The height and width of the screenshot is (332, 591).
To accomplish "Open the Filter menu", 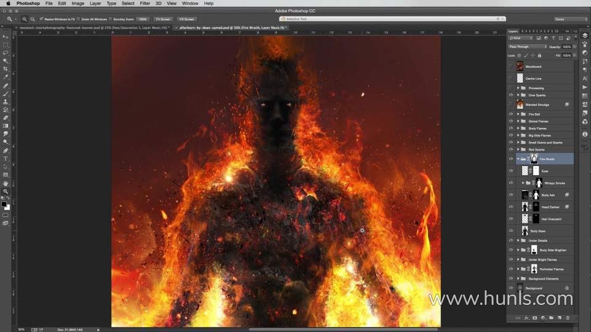I will pyautogui.click(x=145, y=4).
